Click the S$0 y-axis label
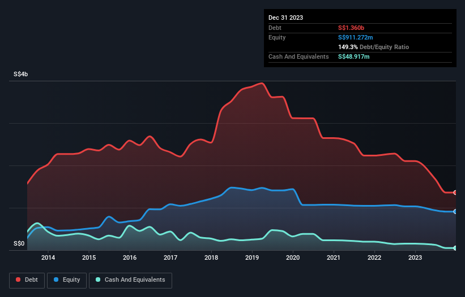Viewport: 465px width, 297px height. (x=19, y=244)
